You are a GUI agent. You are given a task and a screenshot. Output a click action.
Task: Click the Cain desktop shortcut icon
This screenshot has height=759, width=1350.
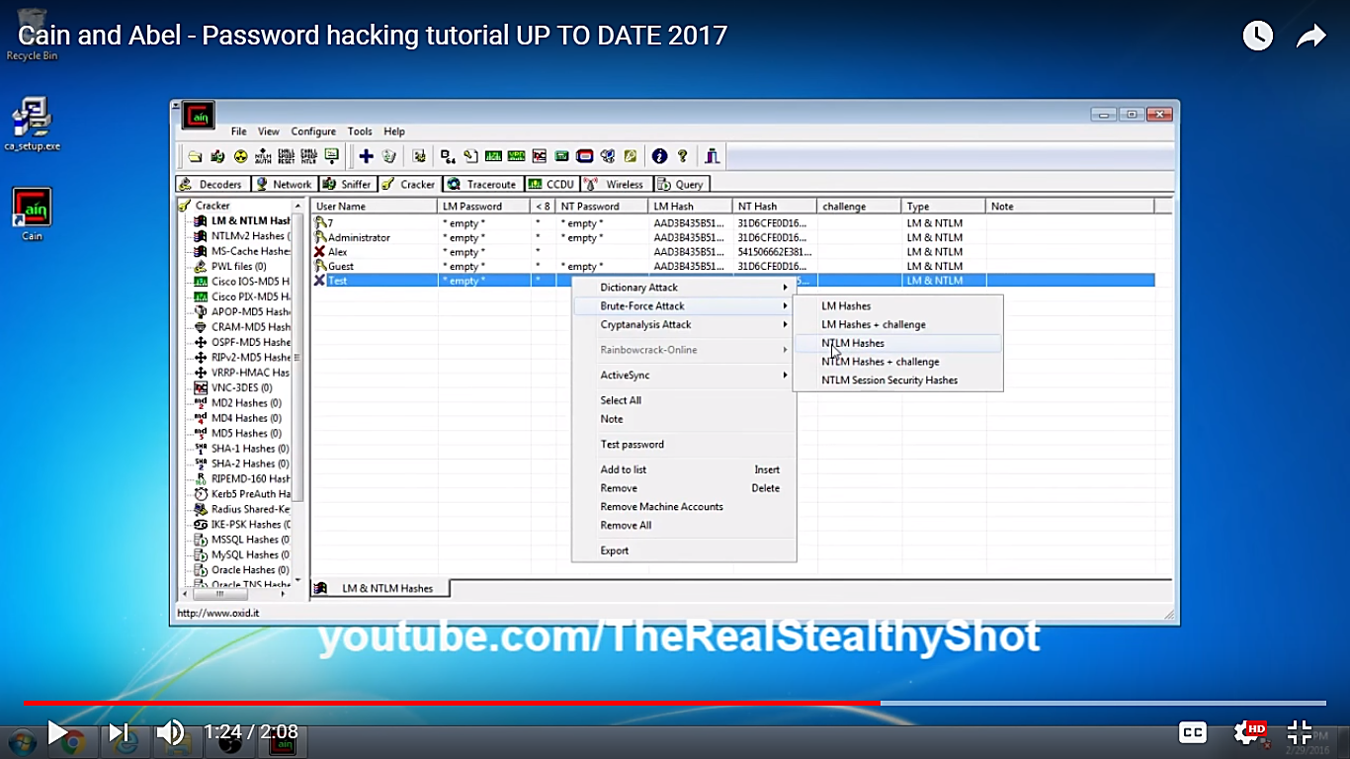[x=32, y=214]
